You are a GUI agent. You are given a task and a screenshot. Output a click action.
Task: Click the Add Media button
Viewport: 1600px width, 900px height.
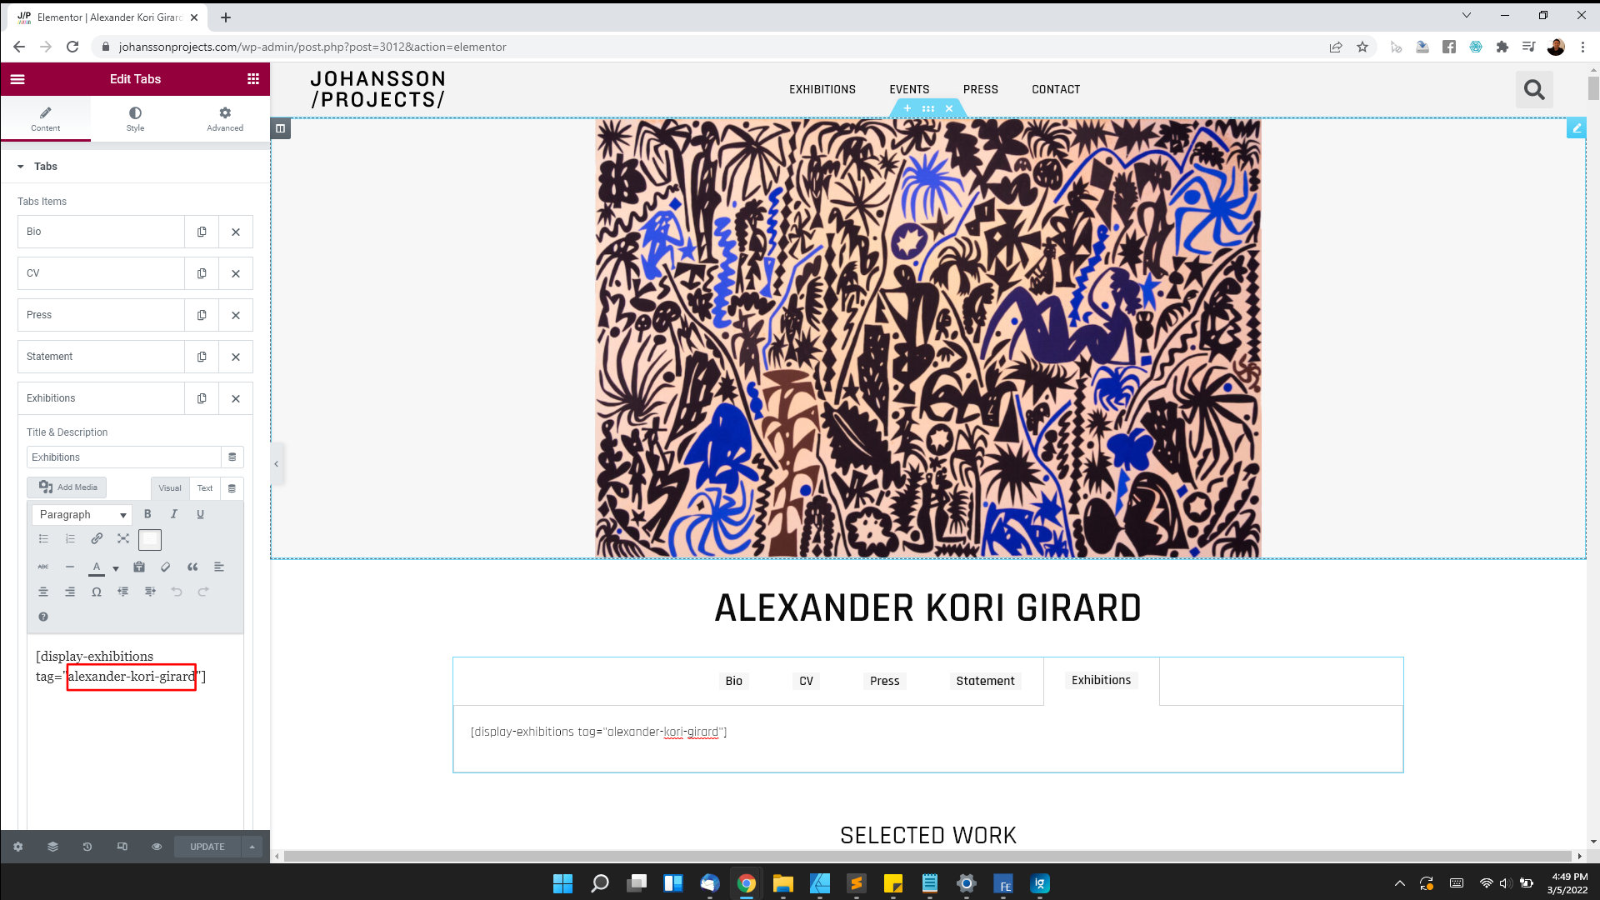(67, 487)
